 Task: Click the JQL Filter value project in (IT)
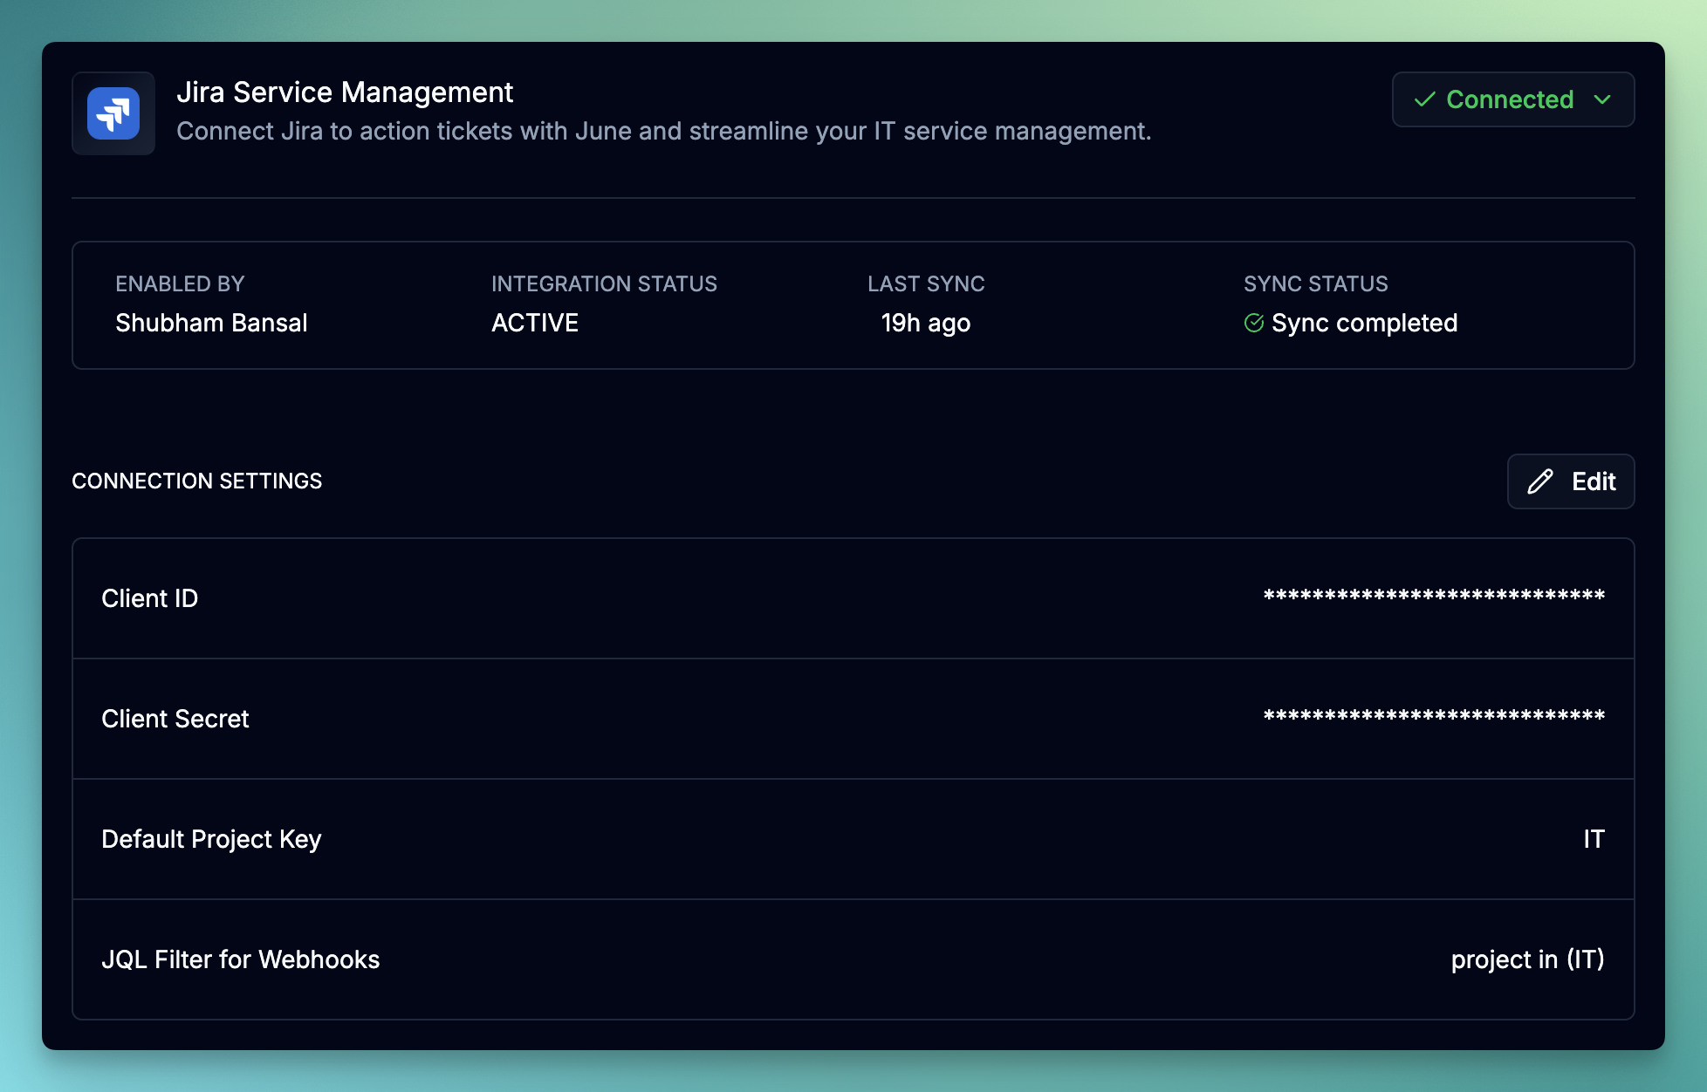(1528, 959)
